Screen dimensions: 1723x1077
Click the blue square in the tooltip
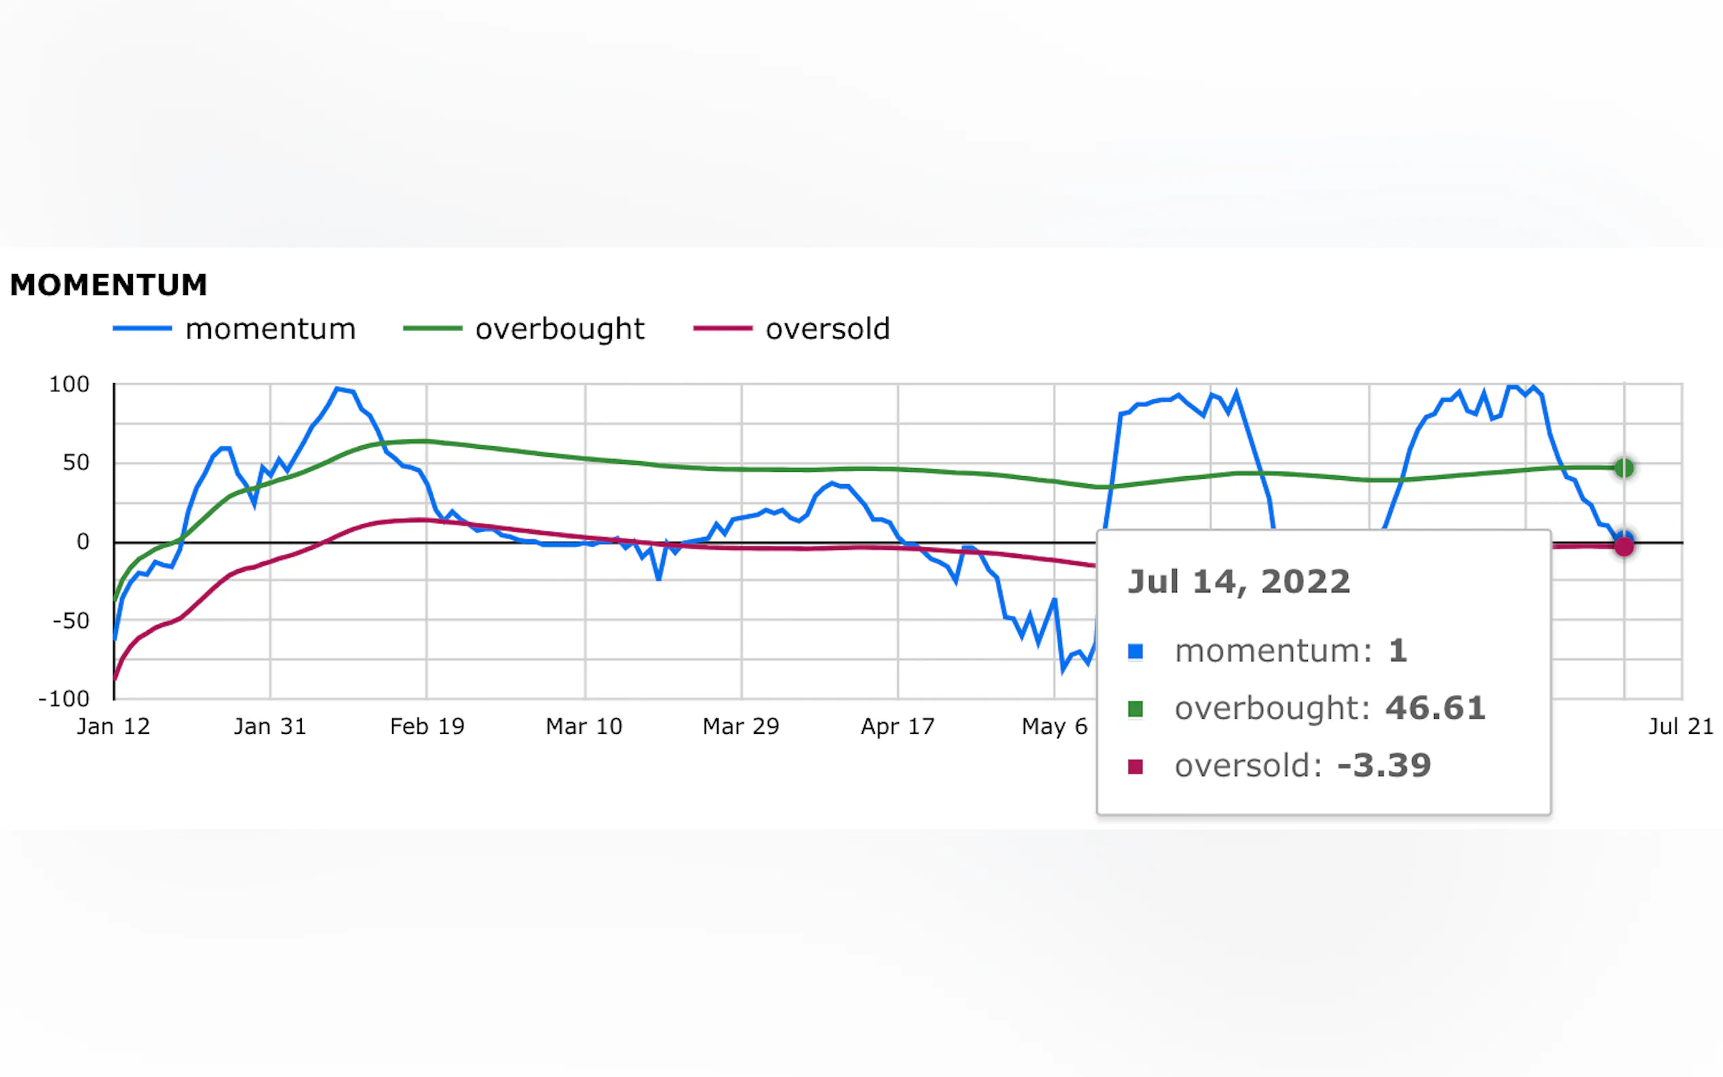coord(1136,651)
